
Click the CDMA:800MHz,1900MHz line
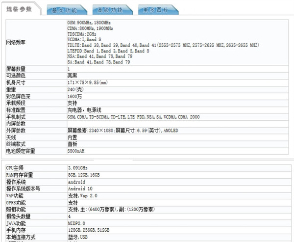(90, 28)
